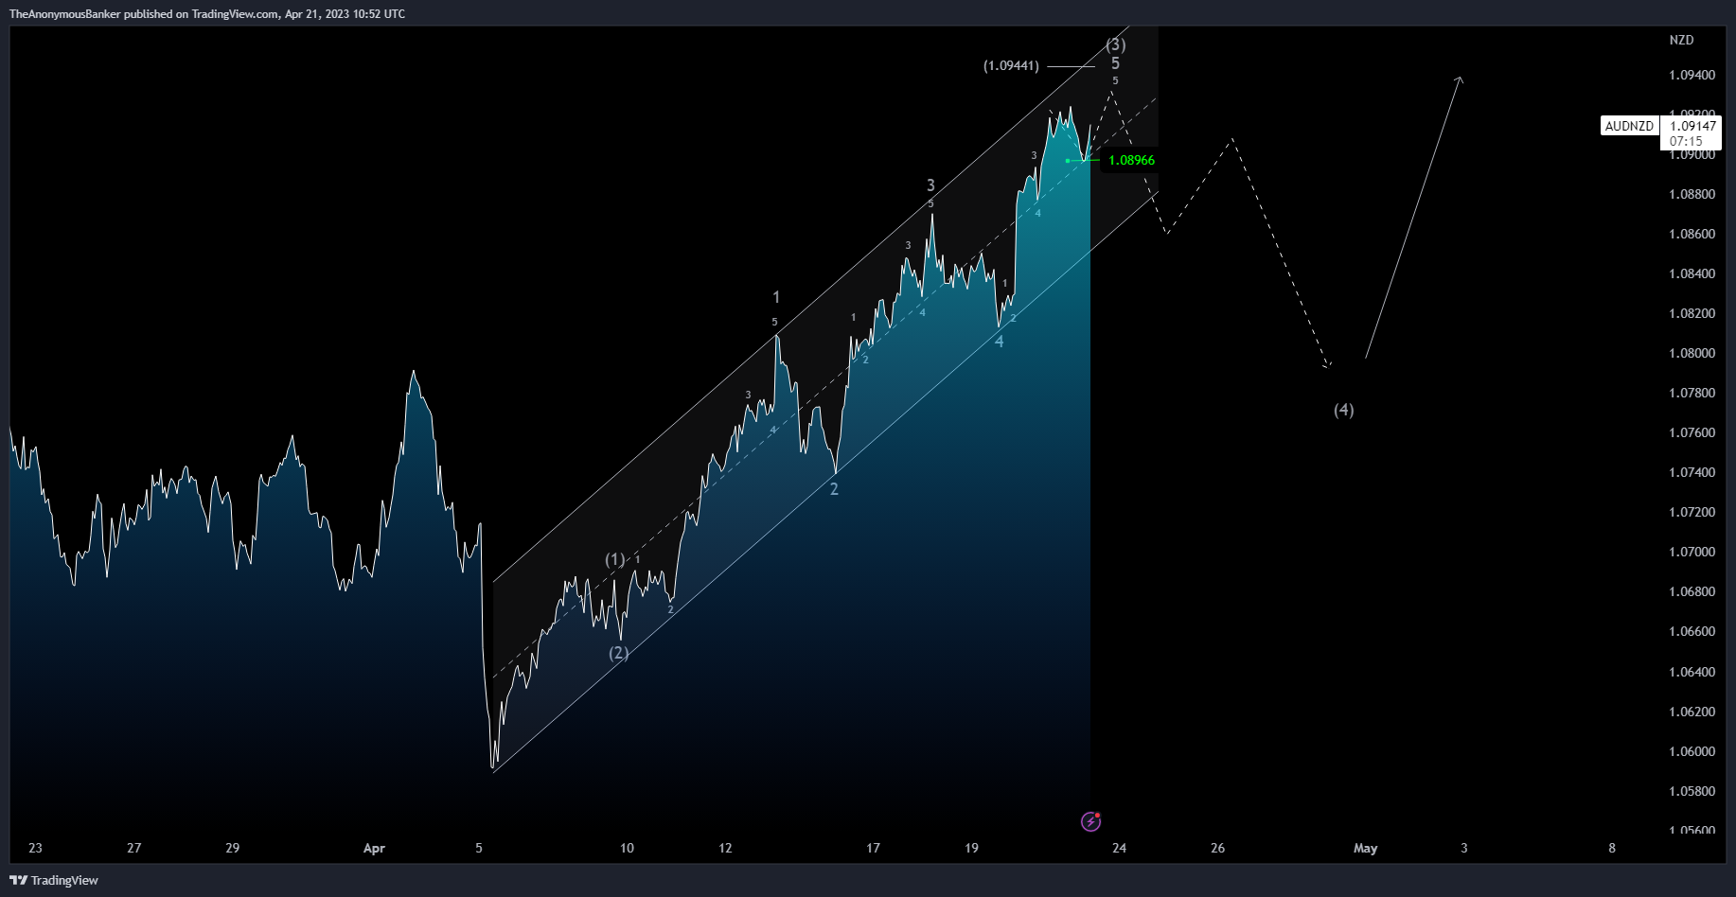This screenshot has height=897, width=1736.
Task: Click the 1.06800 price axis value
Action: pyautogui.click(x=1692, y=591)
